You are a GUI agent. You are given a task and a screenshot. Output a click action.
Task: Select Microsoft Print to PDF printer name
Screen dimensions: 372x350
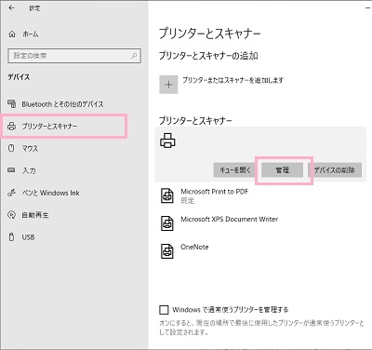(215, 192)
